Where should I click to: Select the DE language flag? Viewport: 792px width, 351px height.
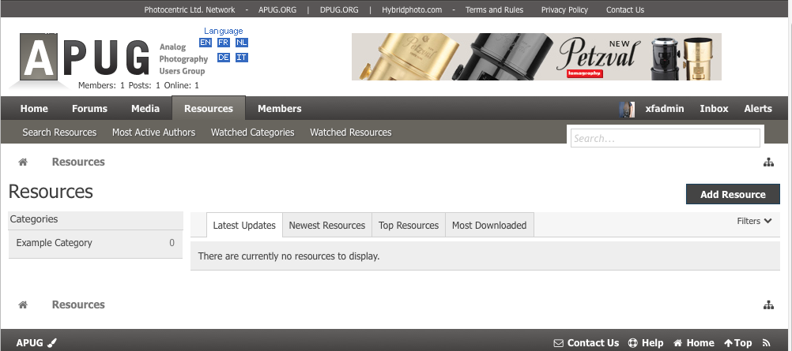224,58
